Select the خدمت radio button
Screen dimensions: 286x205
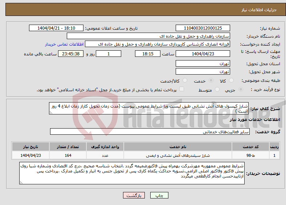[x=211, y=80]
